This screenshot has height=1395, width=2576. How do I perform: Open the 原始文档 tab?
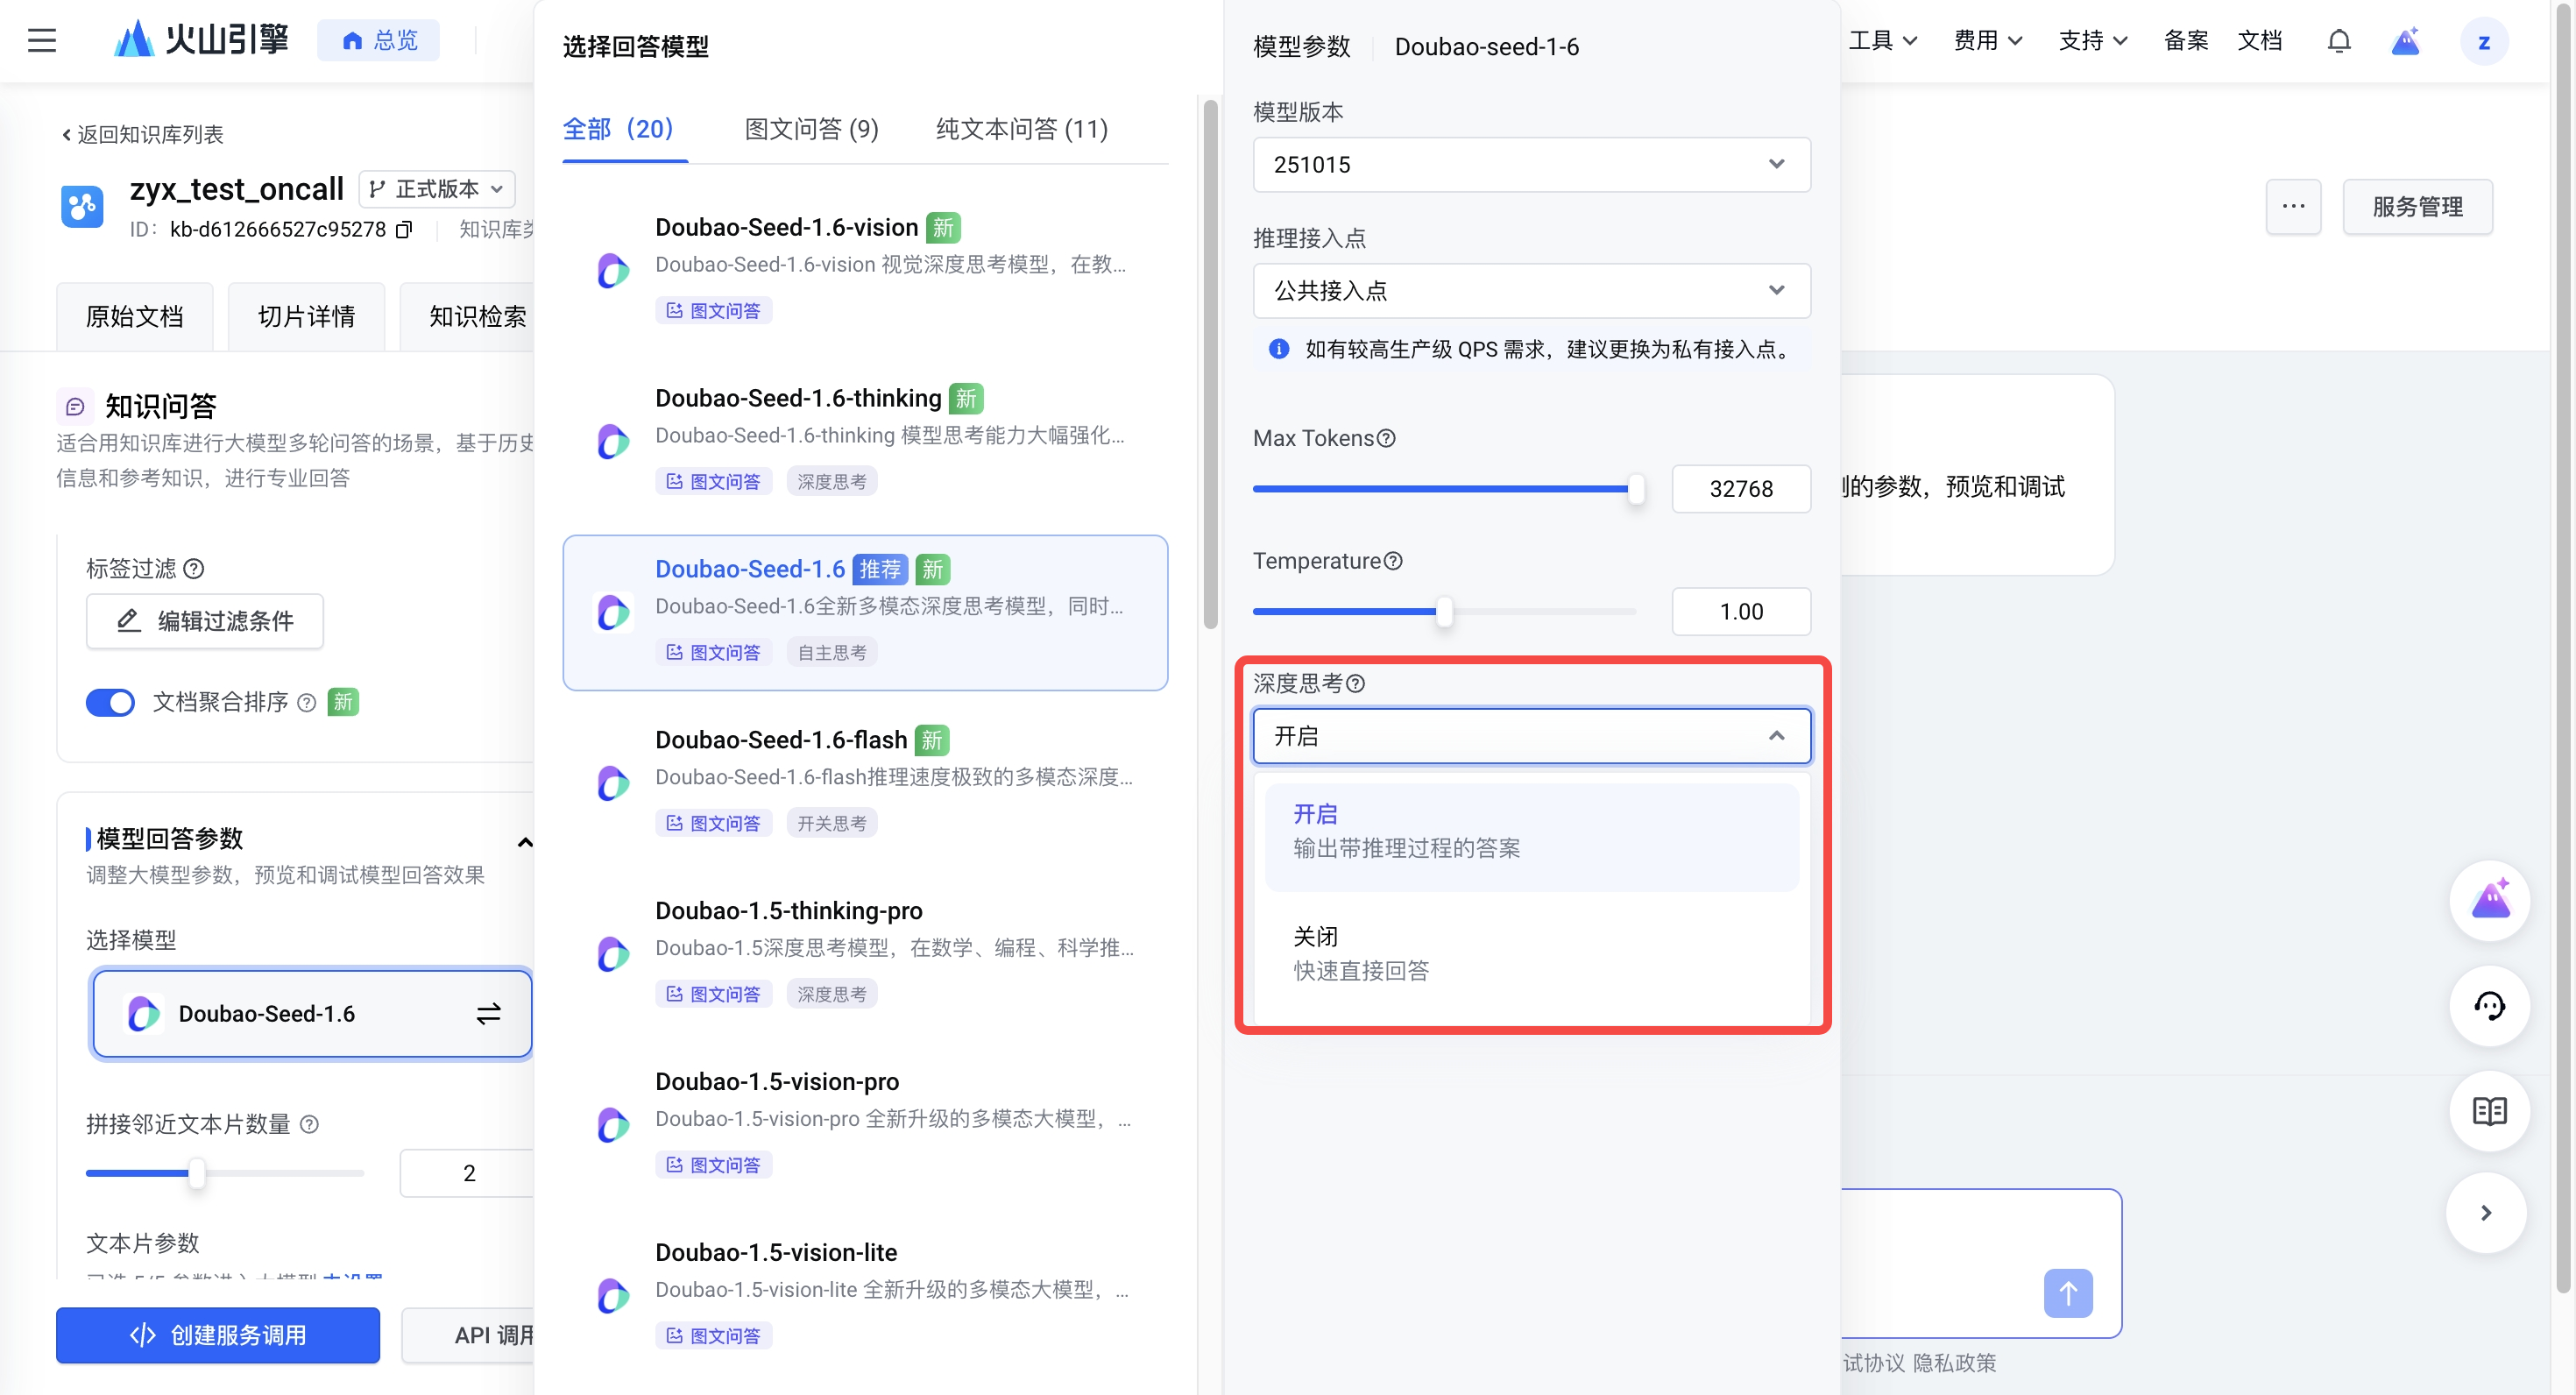[x=134, y=317]
